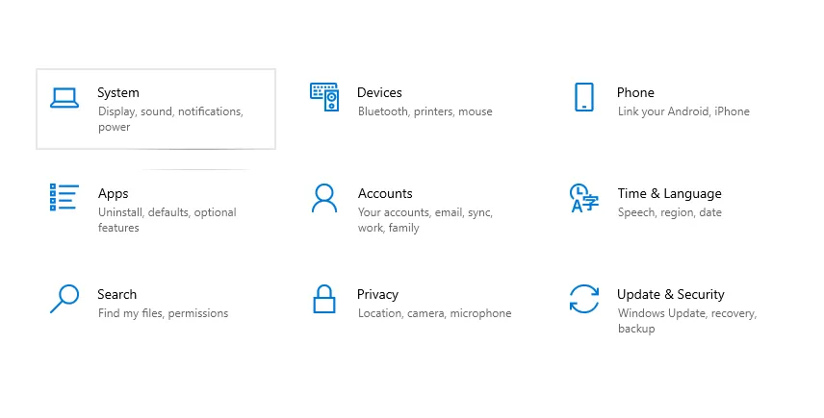824x418 pixels.
Task: Click the Search magnifying glass icon
Action: (x=64, y=299)
